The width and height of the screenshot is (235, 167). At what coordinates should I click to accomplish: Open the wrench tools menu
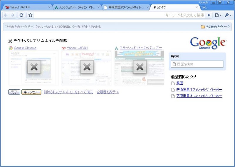coord(228,15)
